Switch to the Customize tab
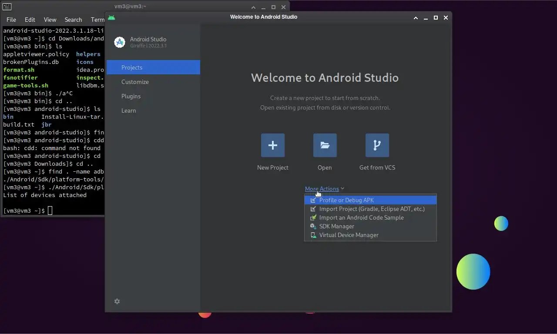Screen dimensions: 557x334 pyautogui.click(x=153, y=82)
